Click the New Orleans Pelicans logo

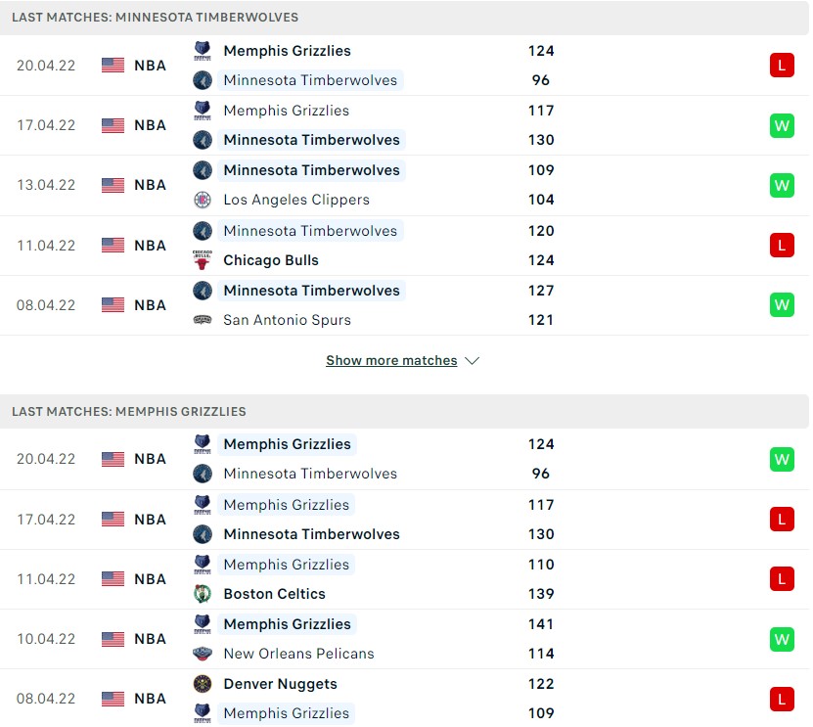(203, 654)
